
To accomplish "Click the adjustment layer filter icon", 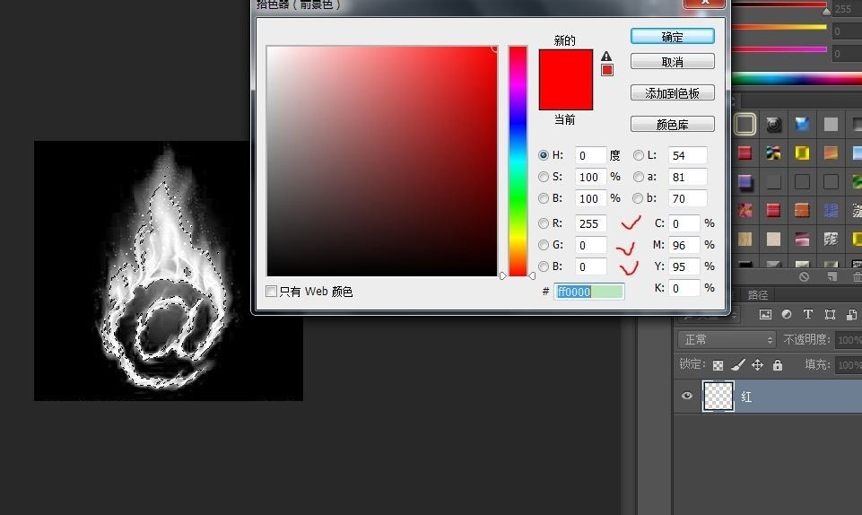I will [787, 315].
